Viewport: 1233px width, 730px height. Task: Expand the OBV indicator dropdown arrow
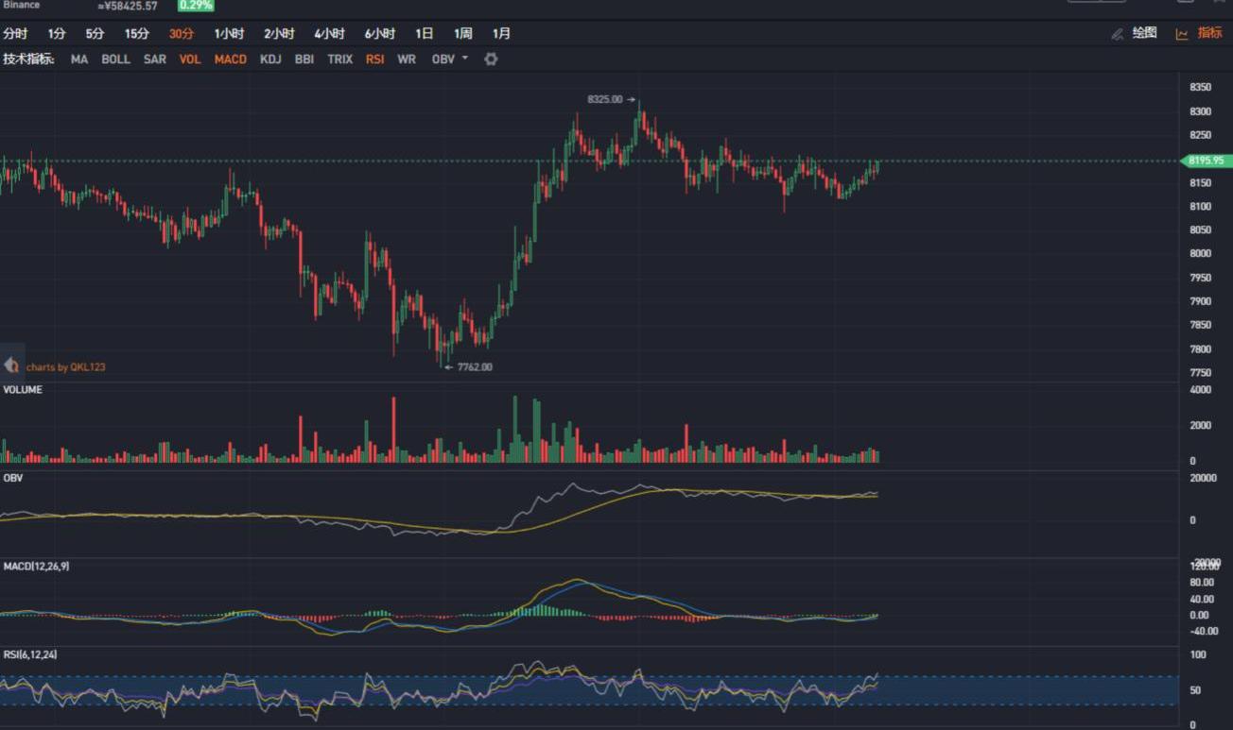[464, 59]
